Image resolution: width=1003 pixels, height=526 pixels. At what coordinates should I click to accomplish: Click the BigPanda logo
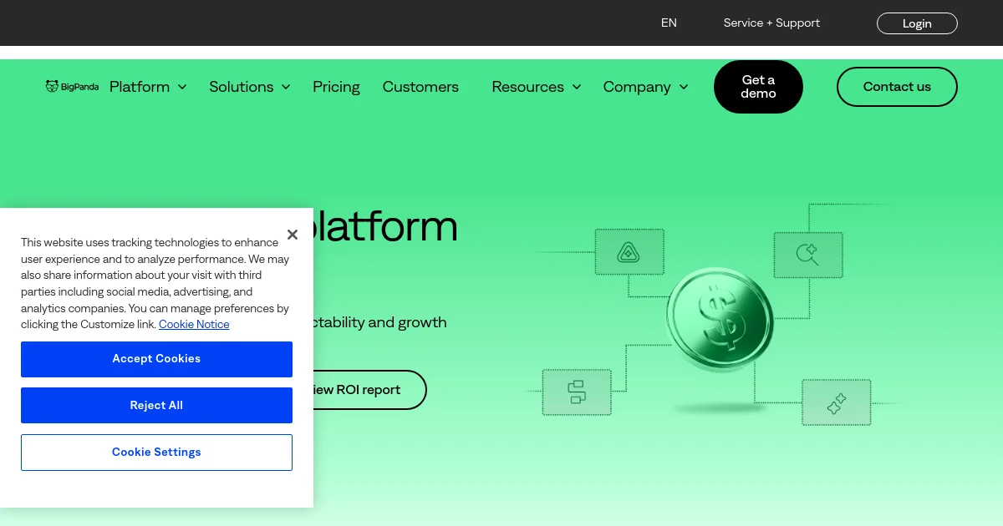[72, 86]
